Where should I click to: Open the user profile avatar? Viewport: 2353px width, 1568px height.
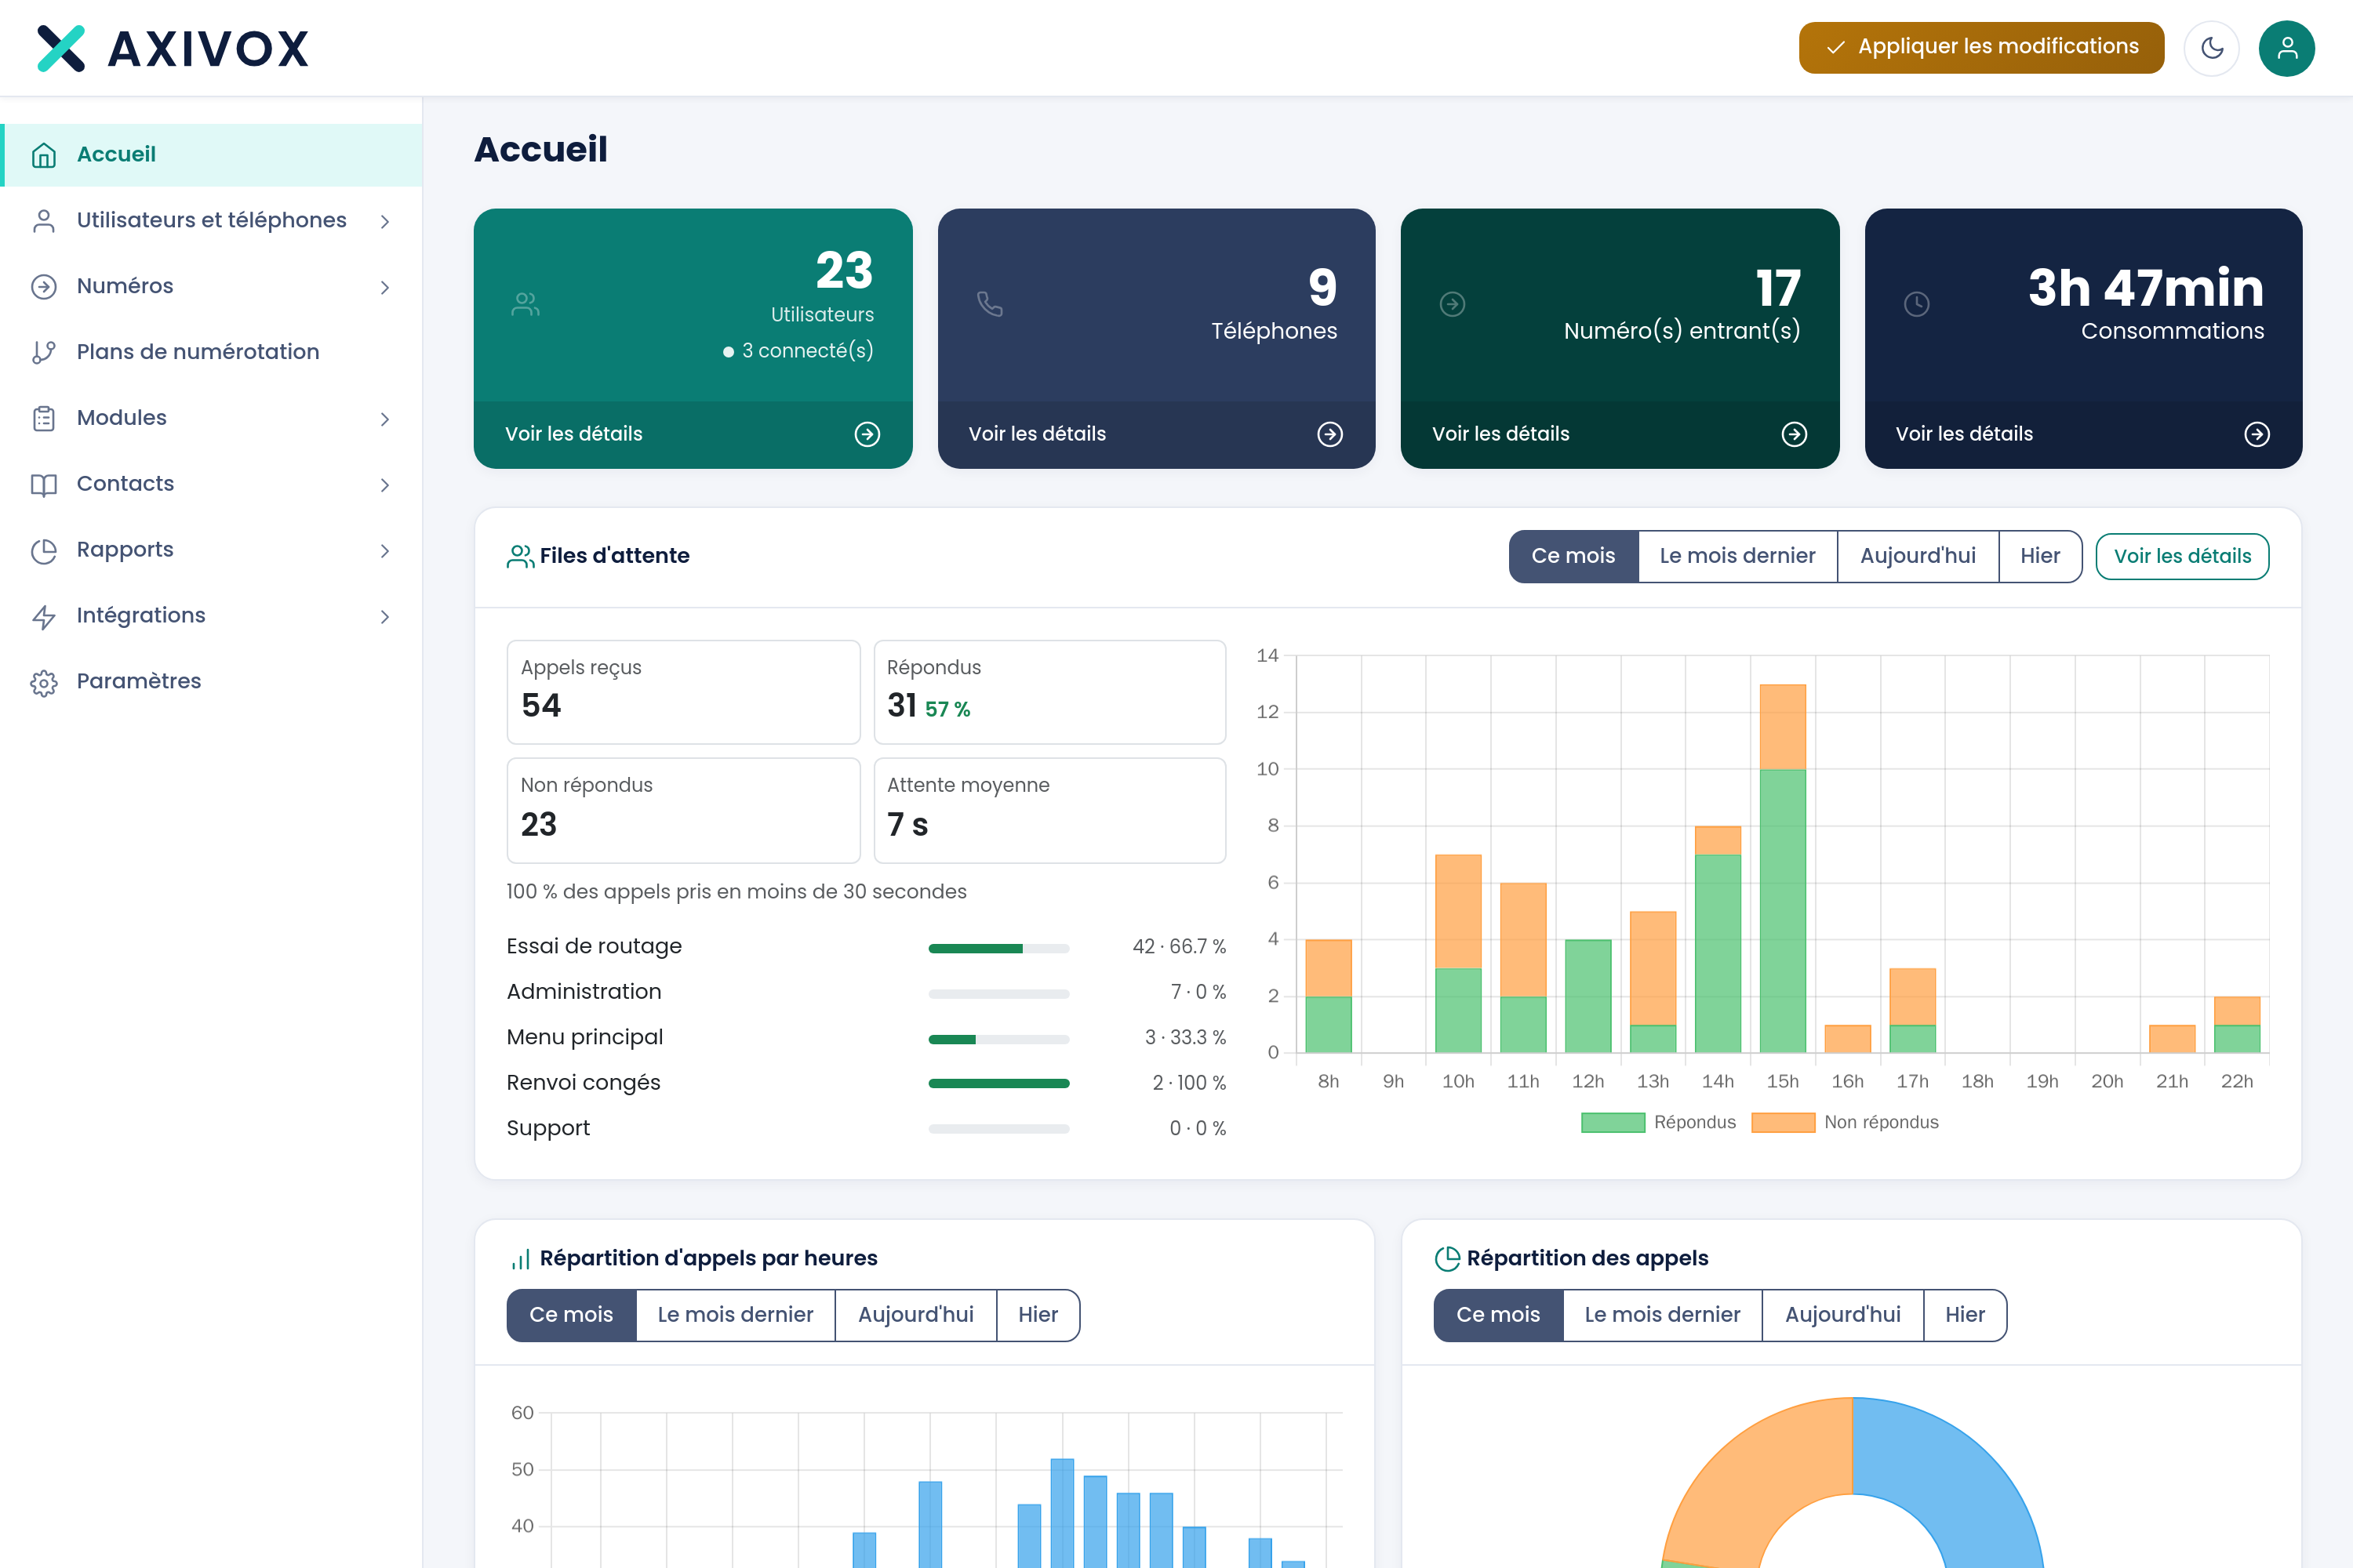click(2287, 48)
